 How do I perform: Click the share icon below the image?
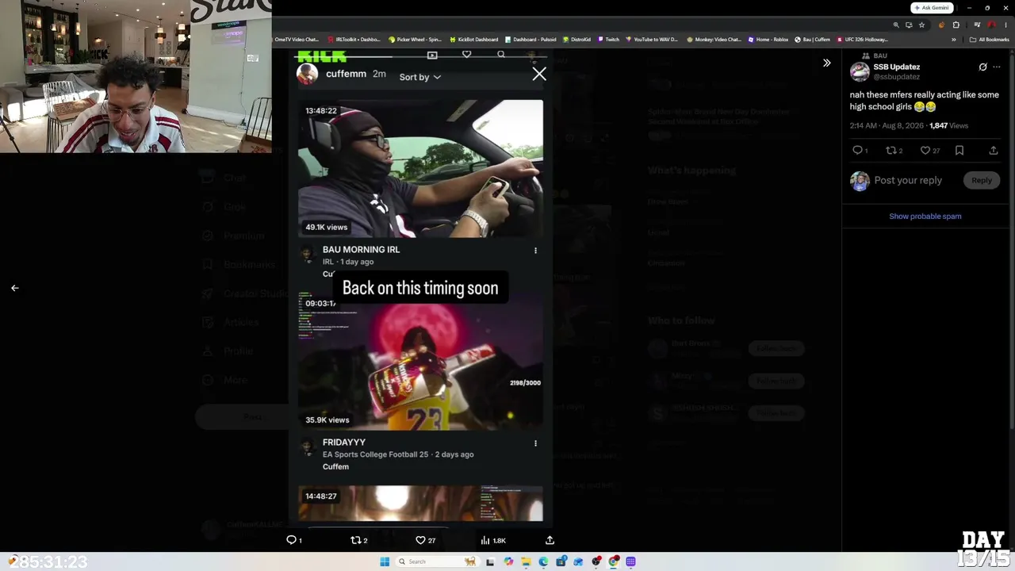tap(550, 540)
